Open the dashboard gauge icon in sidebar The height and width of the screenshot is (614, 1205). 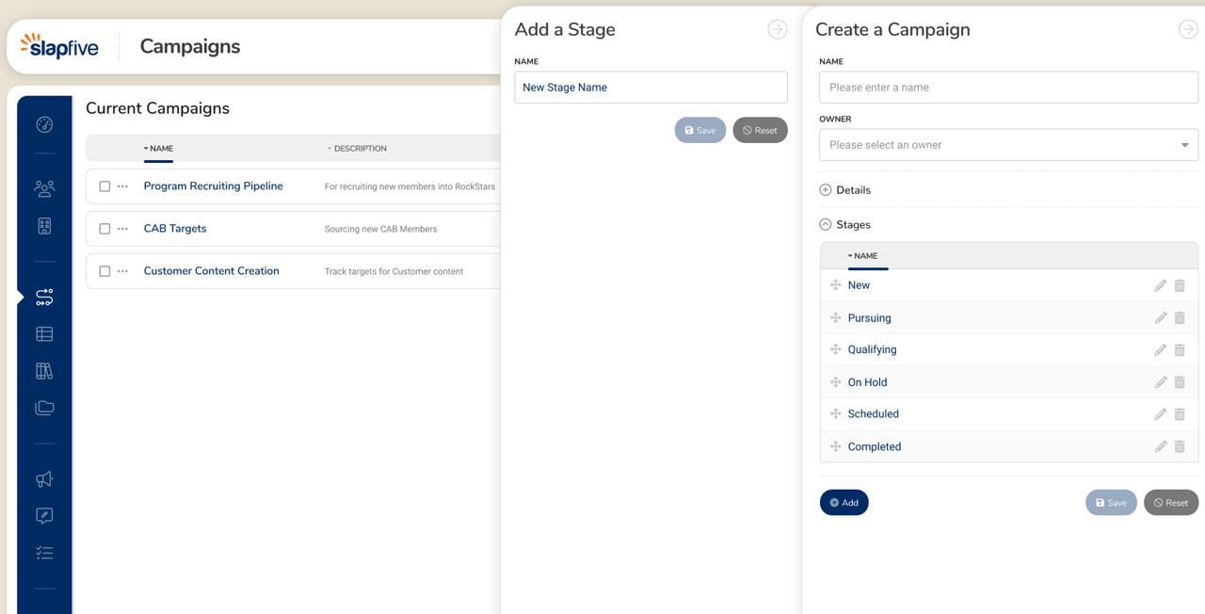tap(44, 124)
